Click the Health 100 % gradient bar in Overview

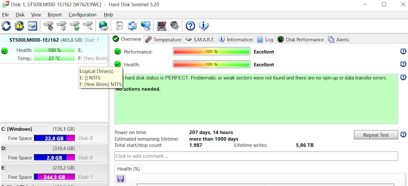click(211, 64)
